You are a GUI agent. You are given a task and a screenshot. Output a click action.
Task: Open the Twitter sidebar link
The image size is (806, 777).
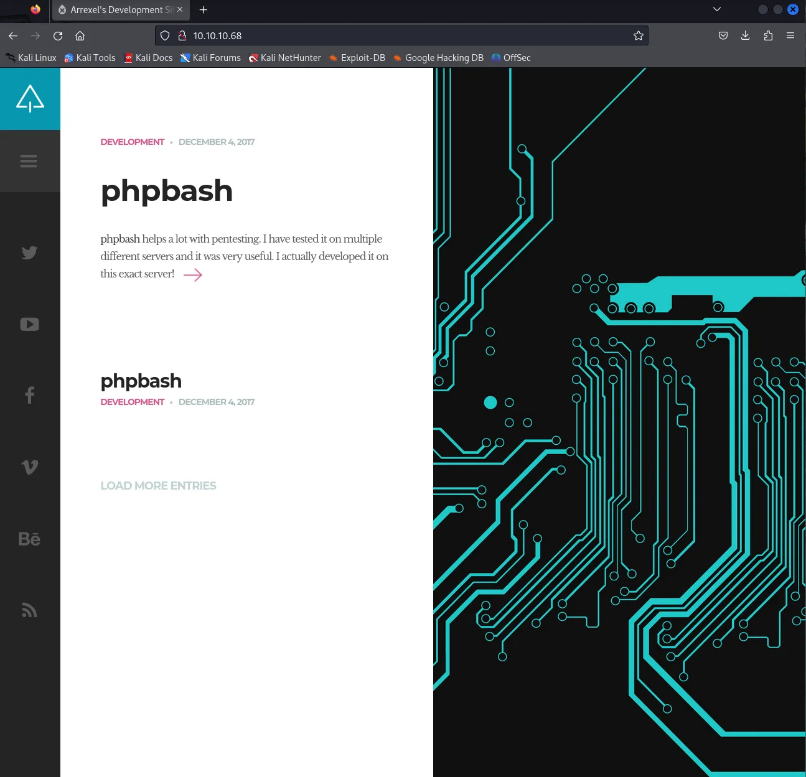click(x=29, y=253)
